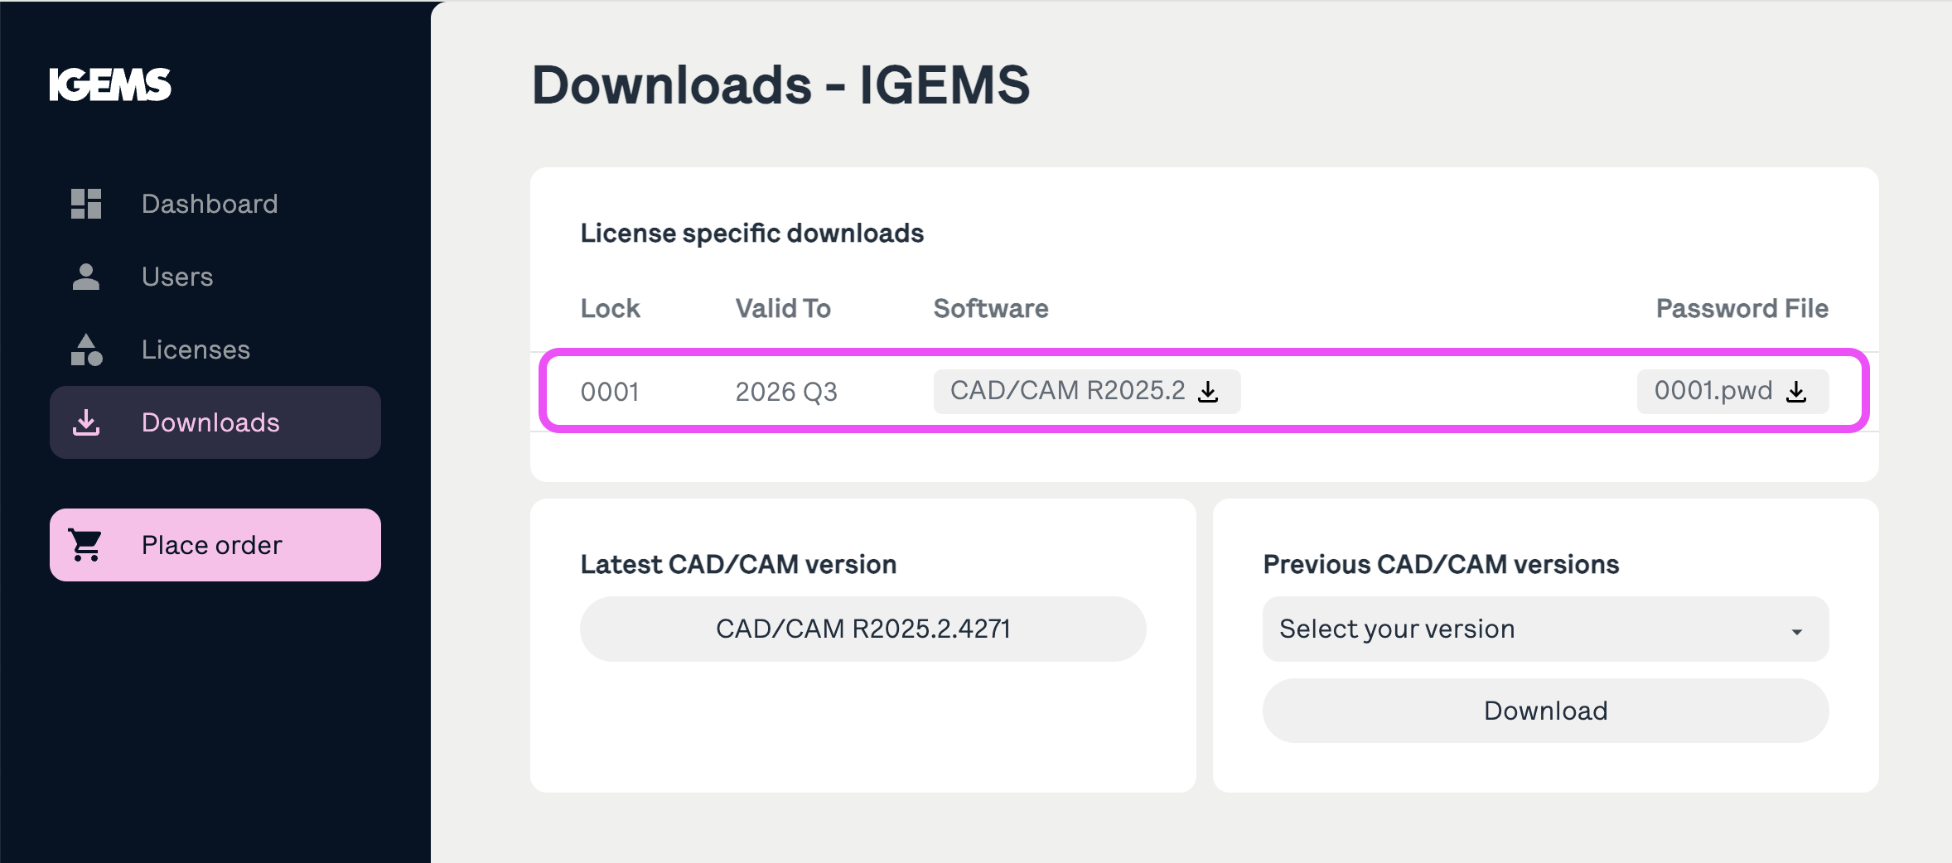Click the Place order button
This screenshot has height=863, width=1952.
click(215, 545)
